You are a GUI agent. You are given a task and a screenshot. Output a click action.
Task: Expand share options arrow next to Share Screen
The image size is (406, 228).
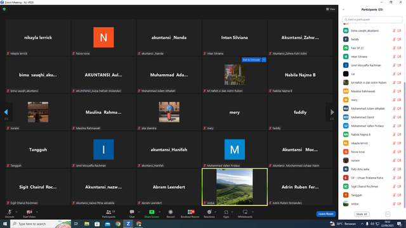(x=159, y=212)
